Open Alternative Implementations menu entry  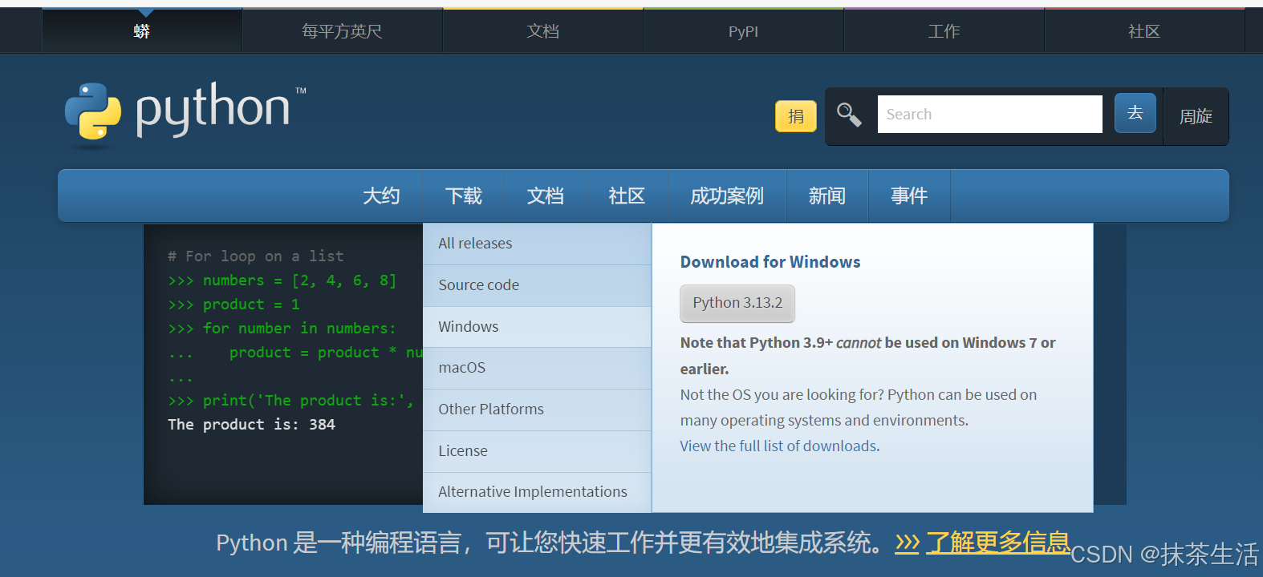537,492
